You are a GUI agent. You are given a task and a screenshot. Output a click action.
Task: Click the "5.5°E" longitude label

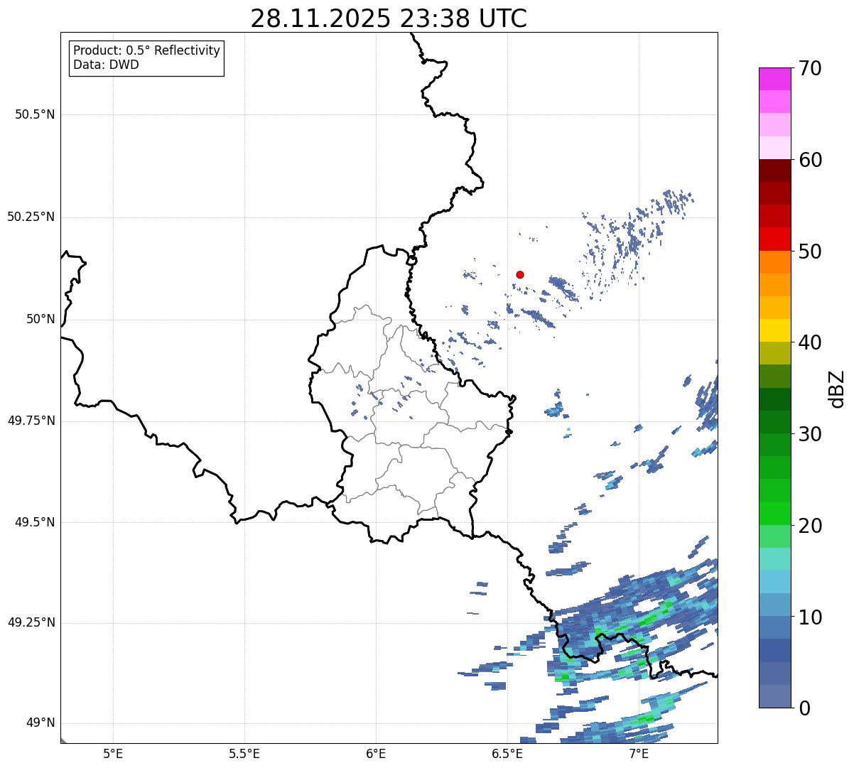tap(244, 753)
